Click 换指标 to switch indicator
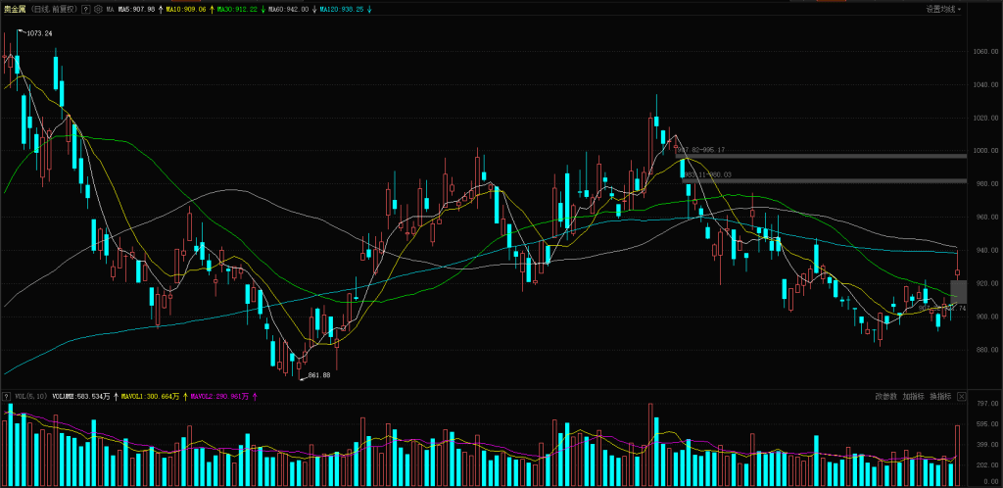This screenshot has width=1003, height=488. 940,397
